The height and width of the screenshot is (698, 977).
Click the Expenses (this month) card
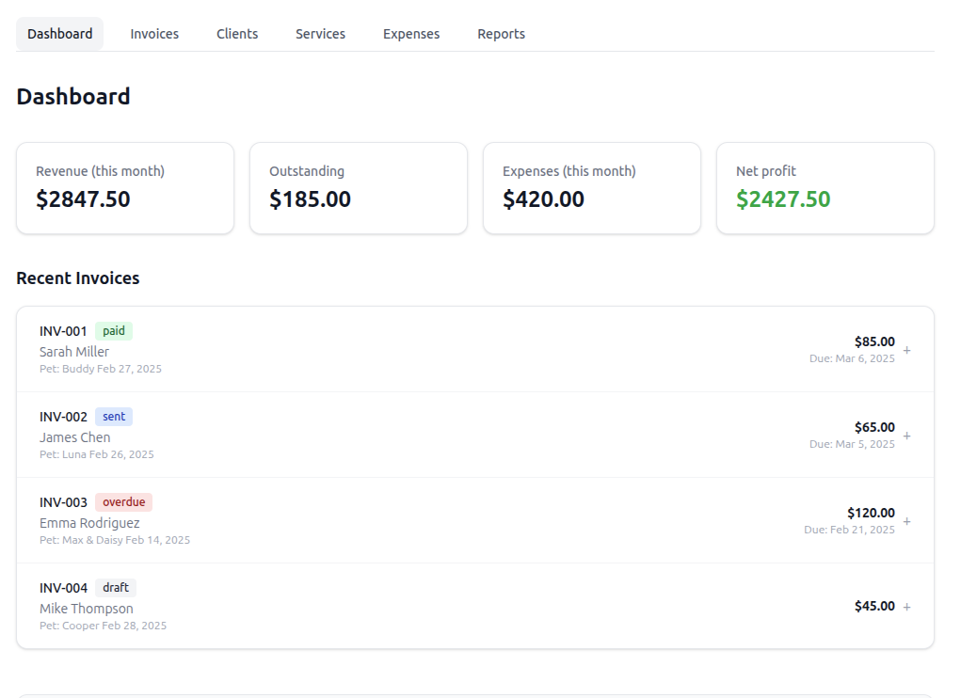click(x=592, y=188)
